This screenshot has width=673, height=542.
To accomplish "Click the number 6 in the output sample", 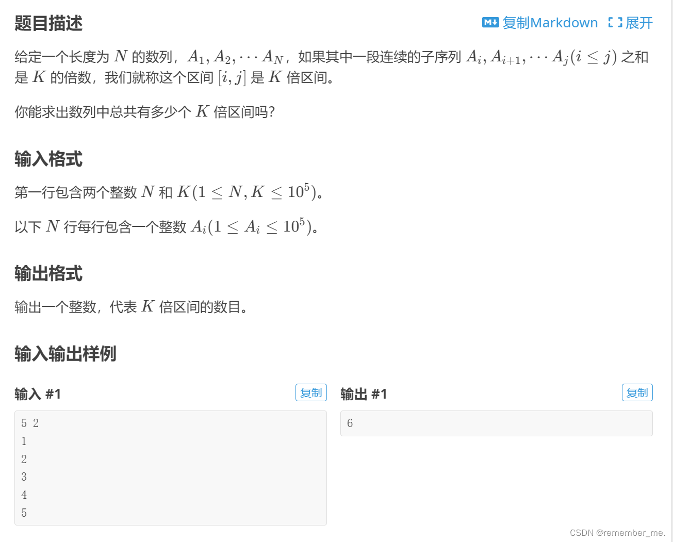I will tap(350, 423).
